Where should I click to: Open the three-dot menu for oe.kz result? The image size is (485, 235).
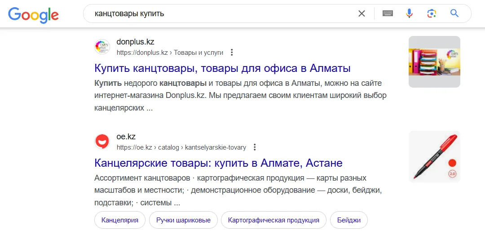(255, 147)
